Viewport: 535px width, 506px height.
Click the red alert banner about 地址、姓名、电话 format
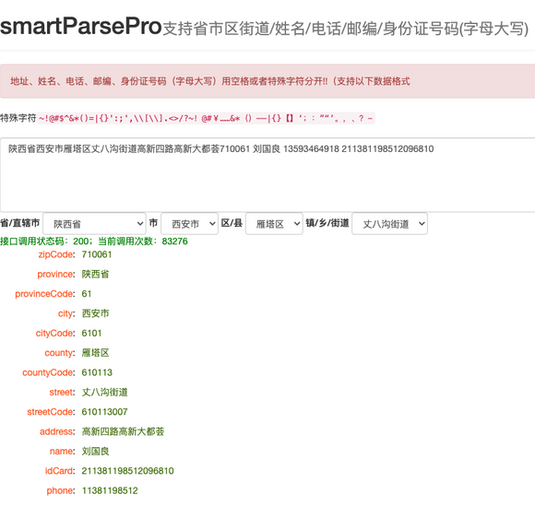(x=267, y=81)
